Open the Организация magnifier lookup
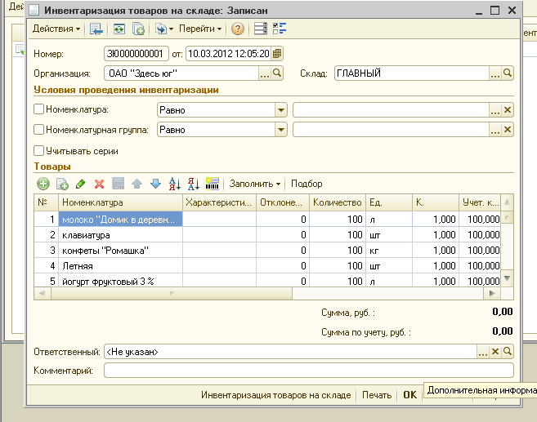 277,73
